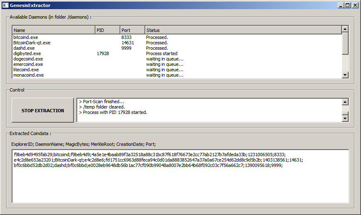The width and height of the screenshot is (361, 215).
Task: Sort daemons by Name column header
Action: click(x=54, y=30)
